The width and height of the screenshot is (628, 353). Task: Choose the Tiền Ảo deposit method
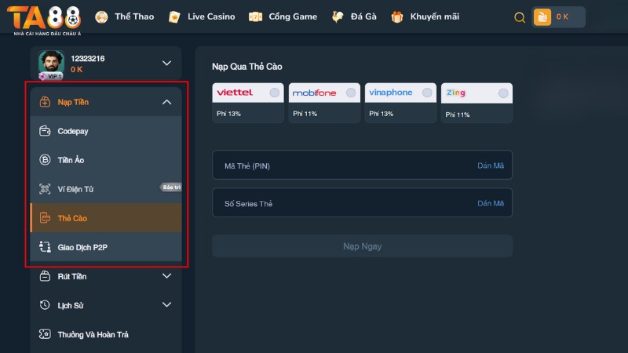click(x=106, y=160)
